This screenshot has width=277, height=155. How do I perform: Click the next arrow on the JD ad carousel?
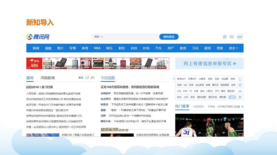[167, 62]
